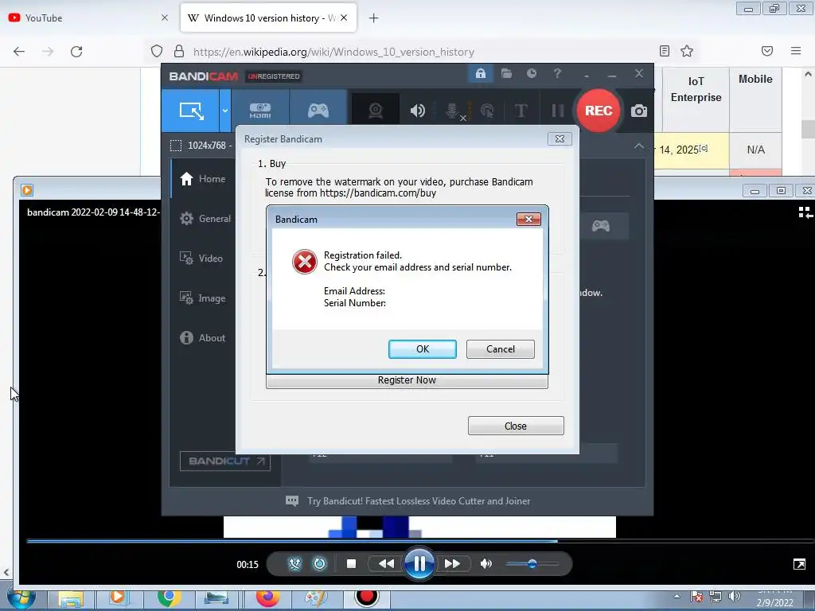Open the output folder icon in Bandicam
The height and width of the screenshot is (611, 815).
click(506, 74)
